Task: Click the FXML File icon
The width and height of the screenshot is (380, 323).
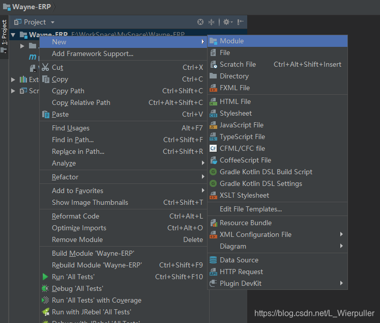Action: point(213,88)
